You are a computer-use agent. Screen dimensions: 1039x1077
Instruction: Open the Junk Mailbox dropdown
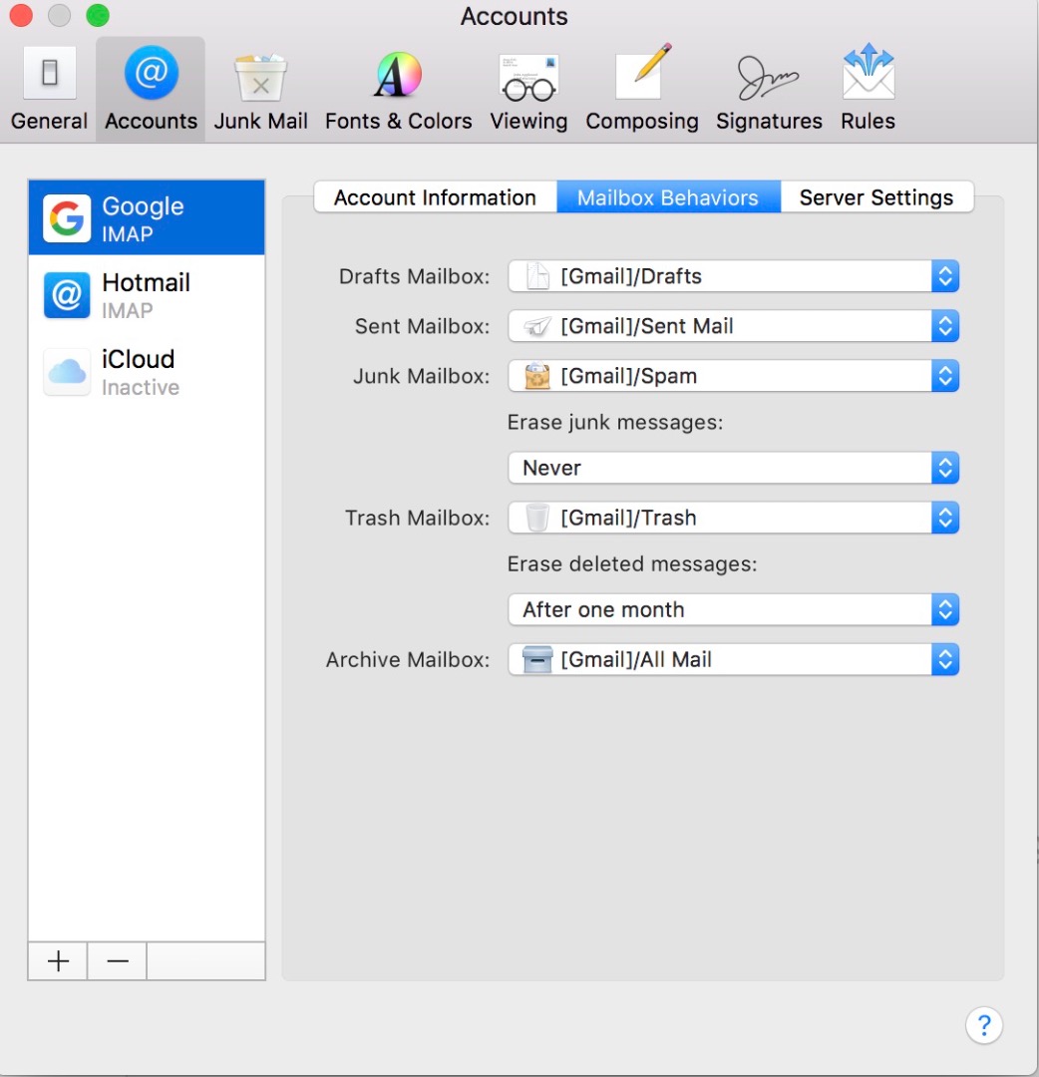coord(734,376)
